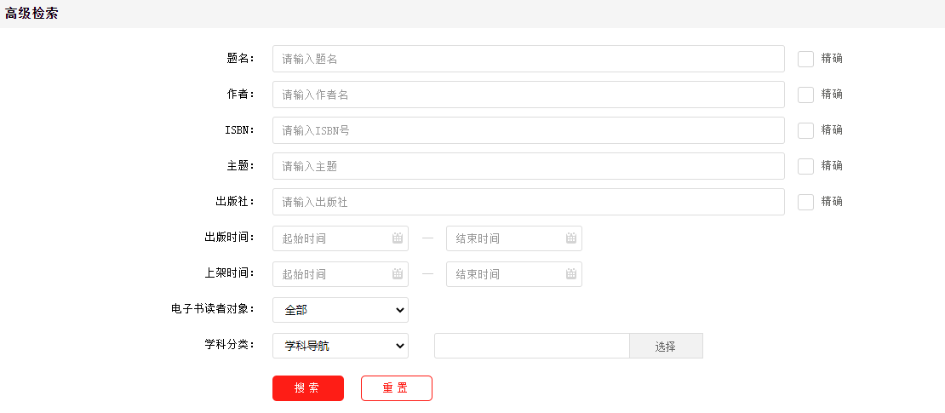Select the 出版社 input field
The width and height of the screenshot is (945, 413).
pos(528,202)
